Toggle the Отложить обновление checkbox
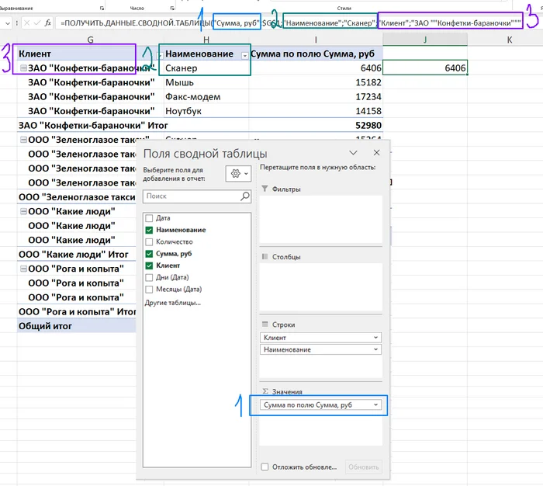Image resolution: width=543 pixels, height=486 pixels. [x=265, y=467]
